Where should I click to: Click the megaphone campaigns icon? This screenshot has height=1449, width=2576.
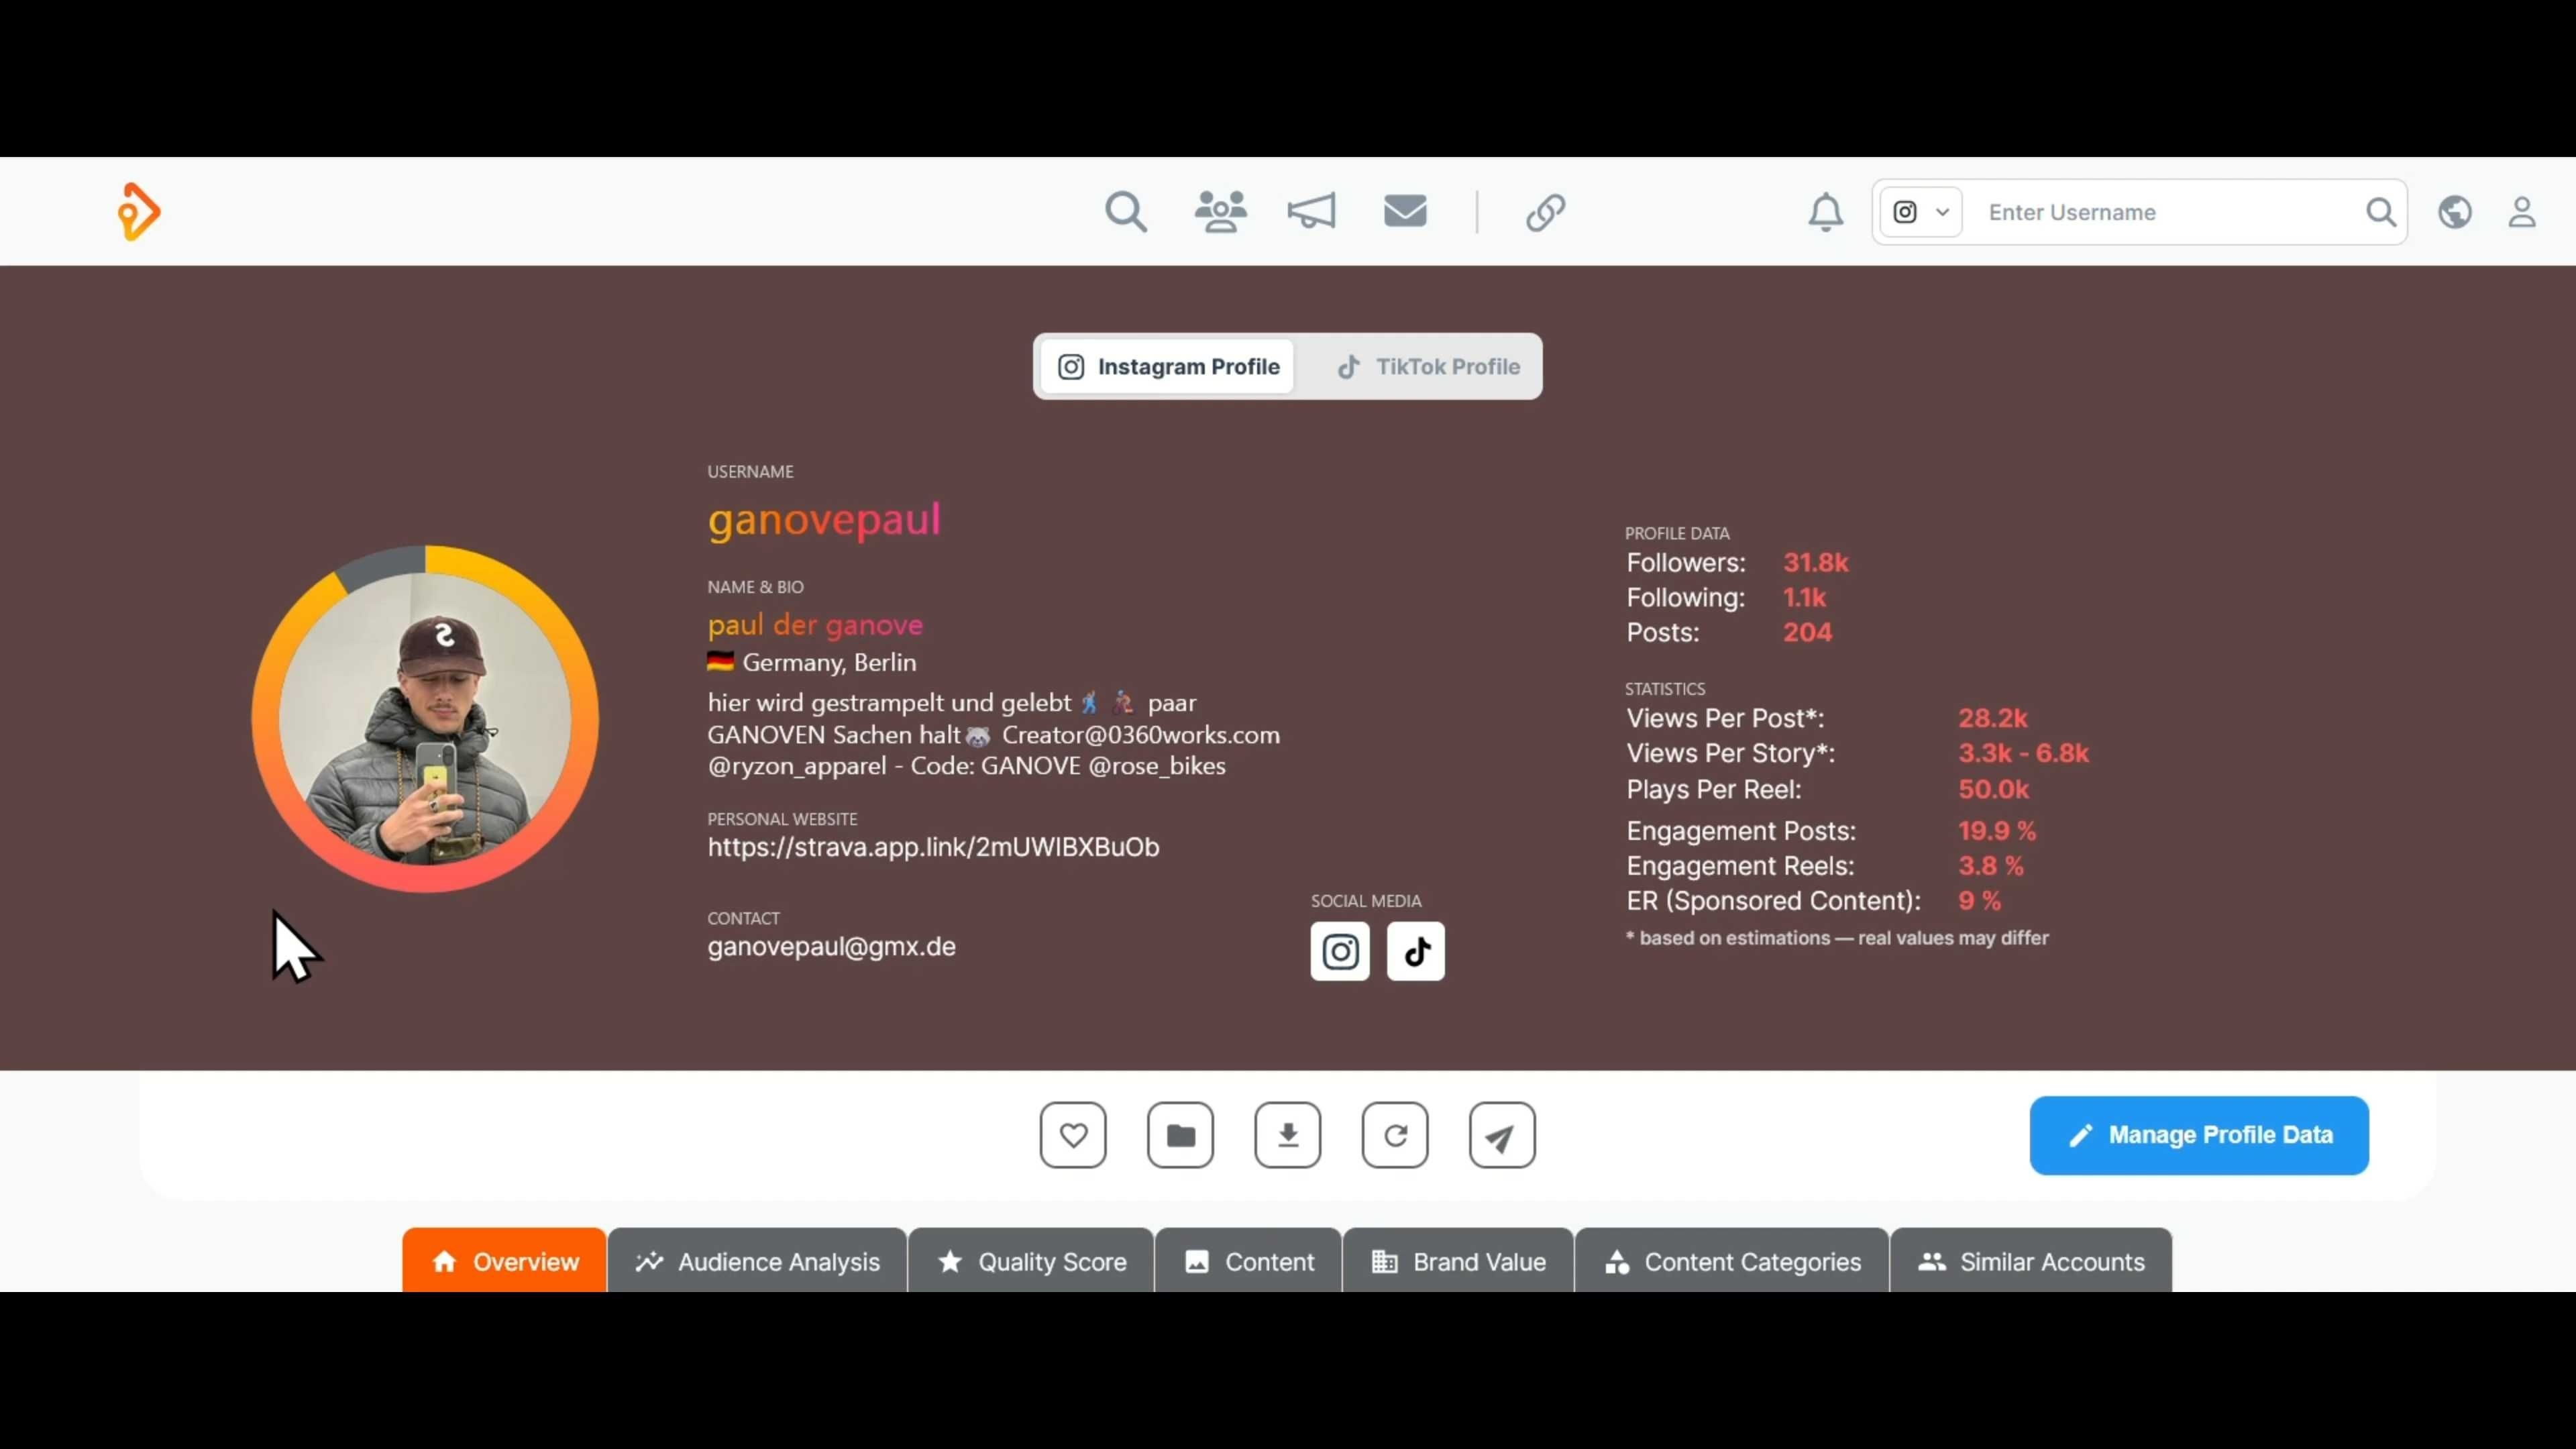1311,212
